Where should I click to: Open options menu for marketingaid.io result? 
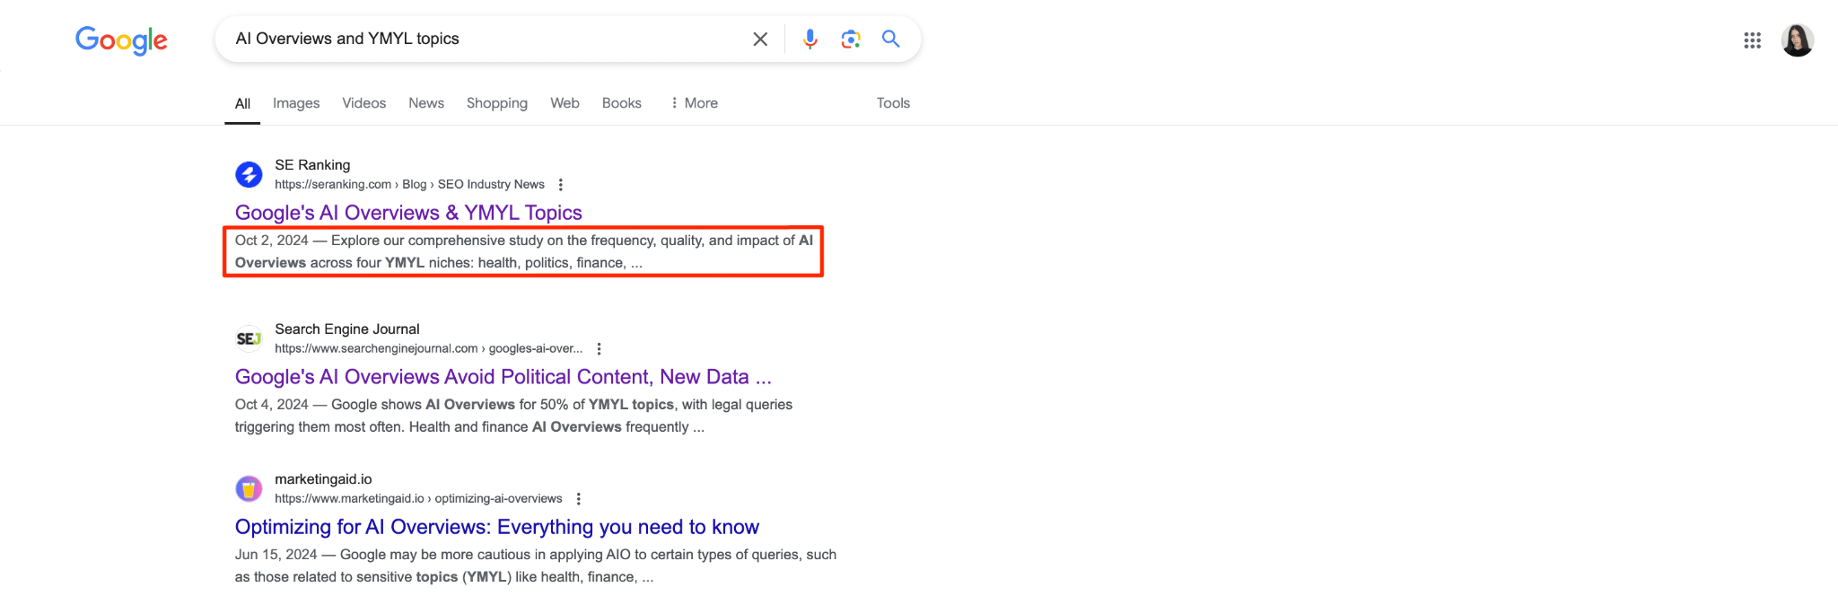point(579,499)
